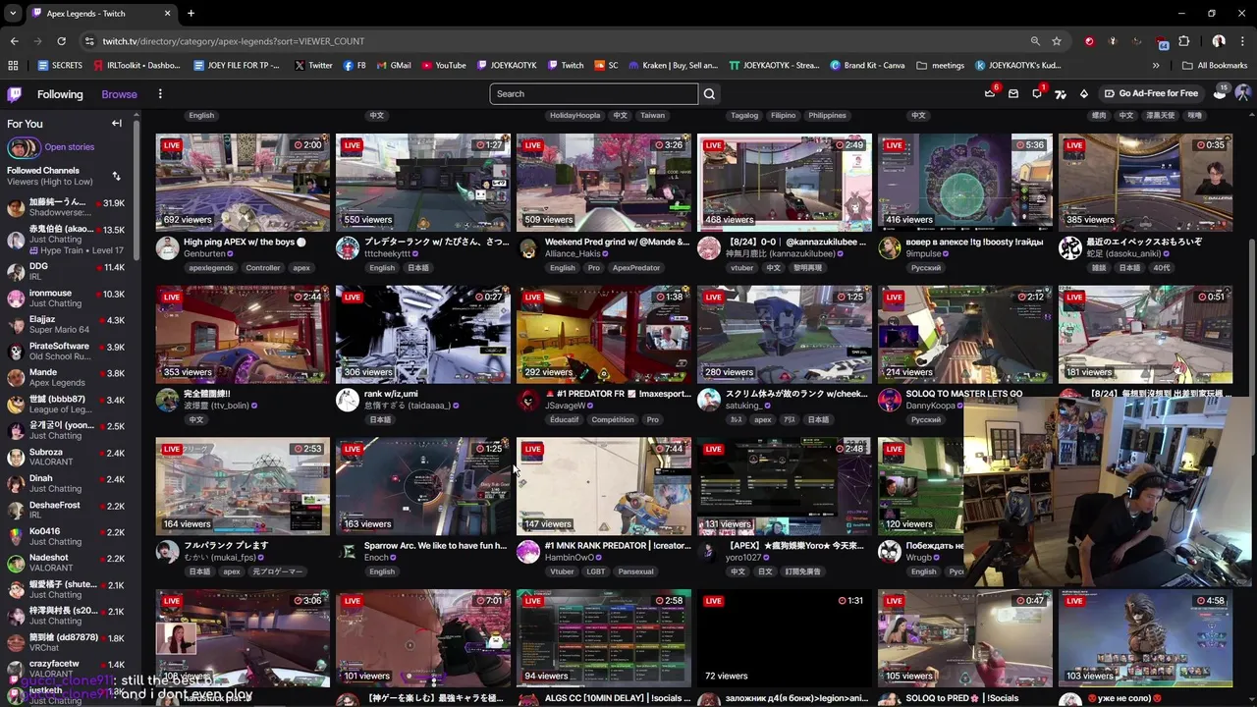Image resolution: width=1257 pixels, height=707 pixels.
Task: Open the stream thumbnail with 292 viewers
Action: tap(604, 335)
